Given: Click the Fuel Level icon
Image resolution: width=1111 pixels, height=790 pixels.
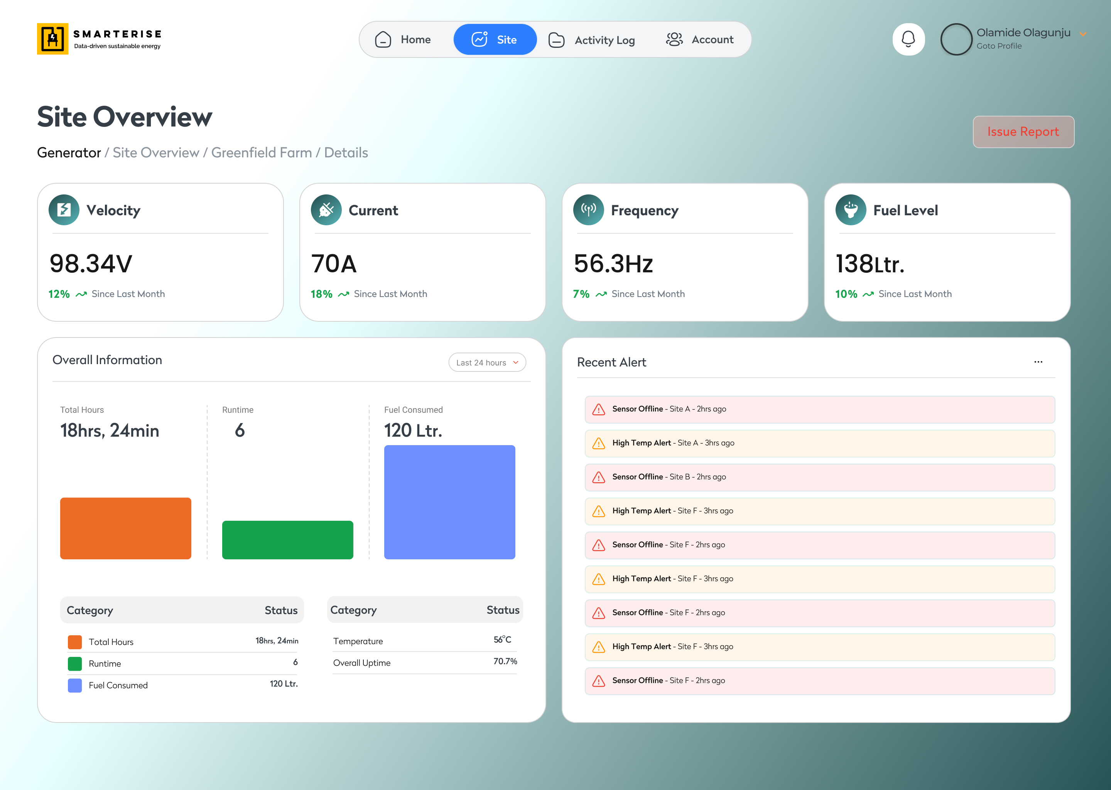Looking at the screenshot, I should click(850, 210).
